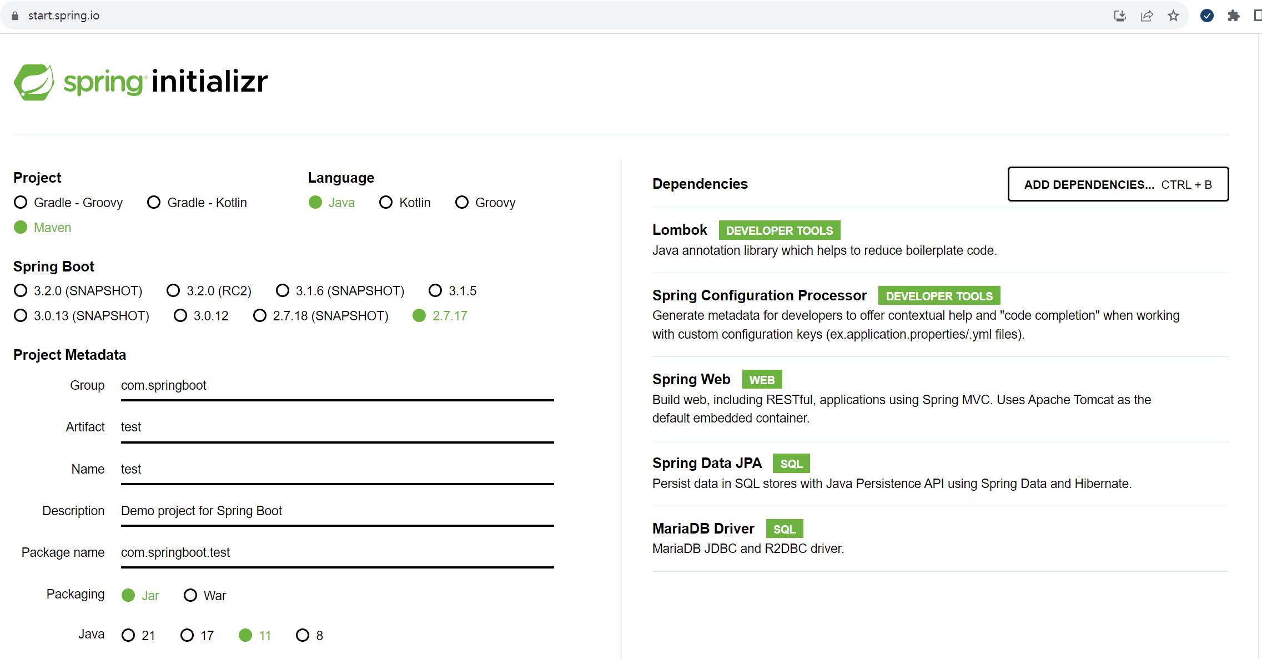Click the Spring leaf logo icon
Image resolution: width=1262 pixels, height=659 pixels.
coord(34,82)
